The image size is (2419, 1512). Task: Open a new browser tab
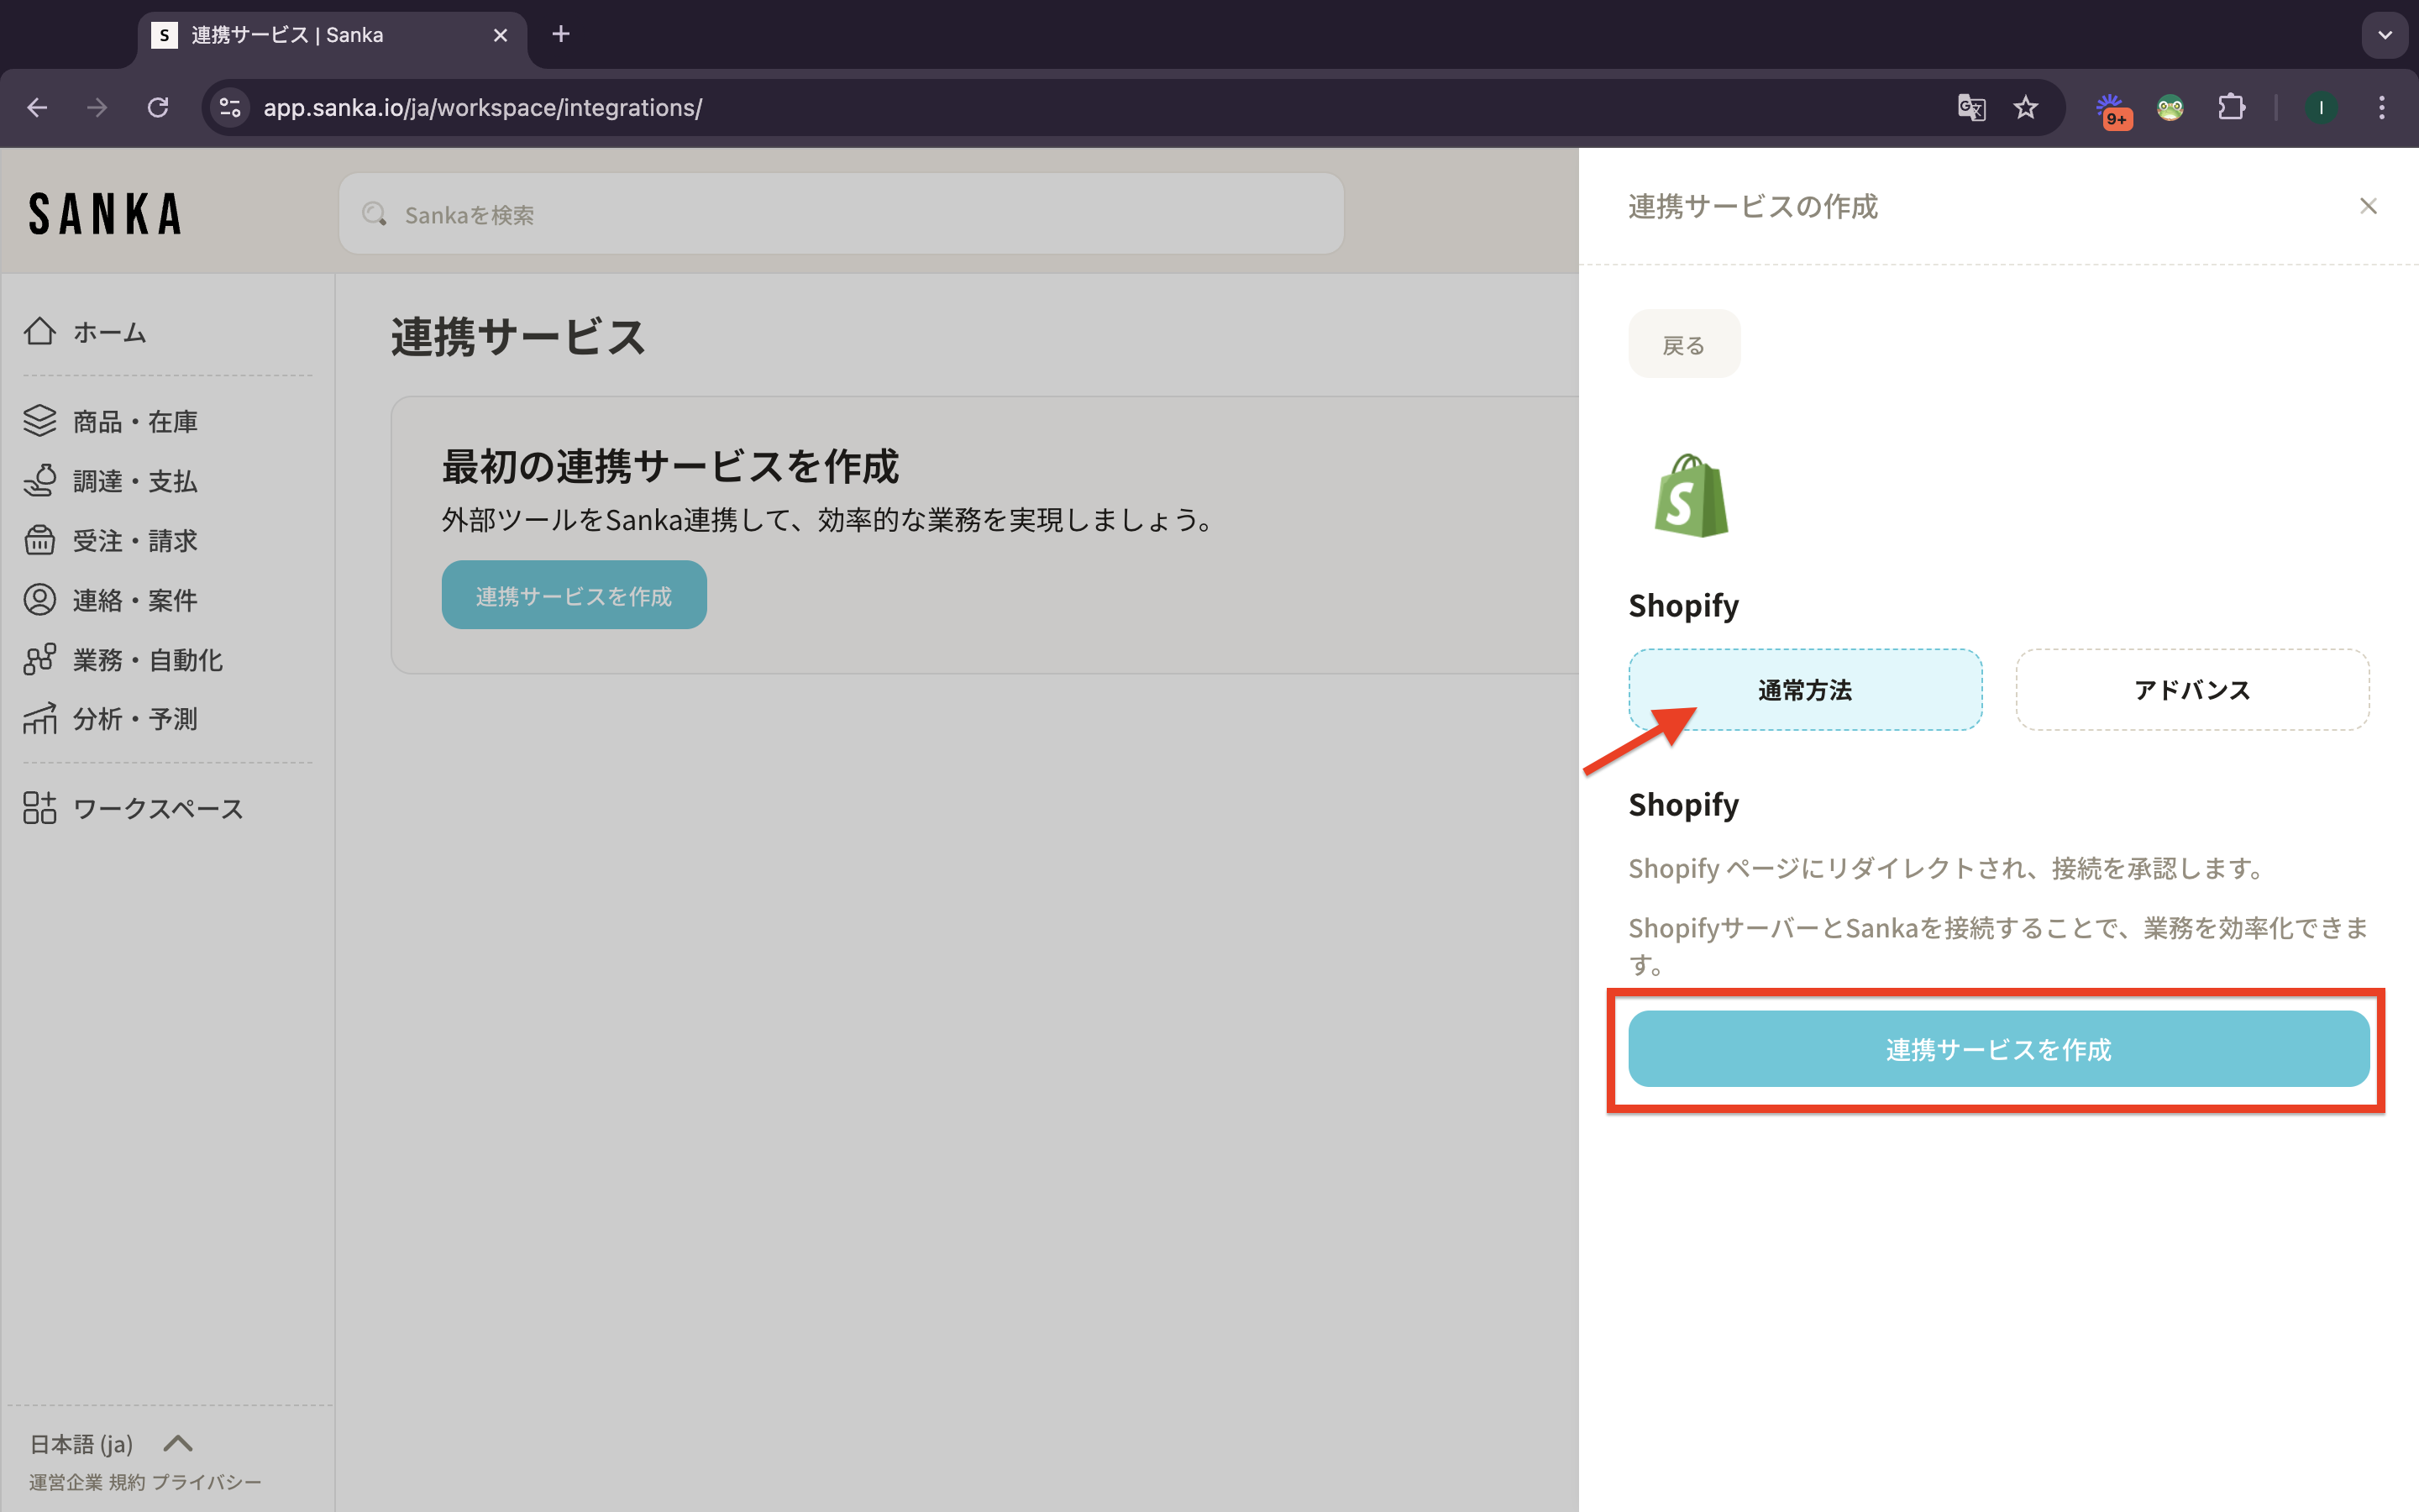[x=561, y=35]
